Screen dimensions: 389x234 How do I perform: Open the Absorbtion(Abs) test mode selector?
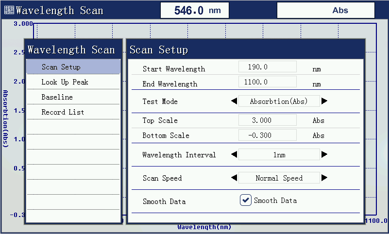279,101
